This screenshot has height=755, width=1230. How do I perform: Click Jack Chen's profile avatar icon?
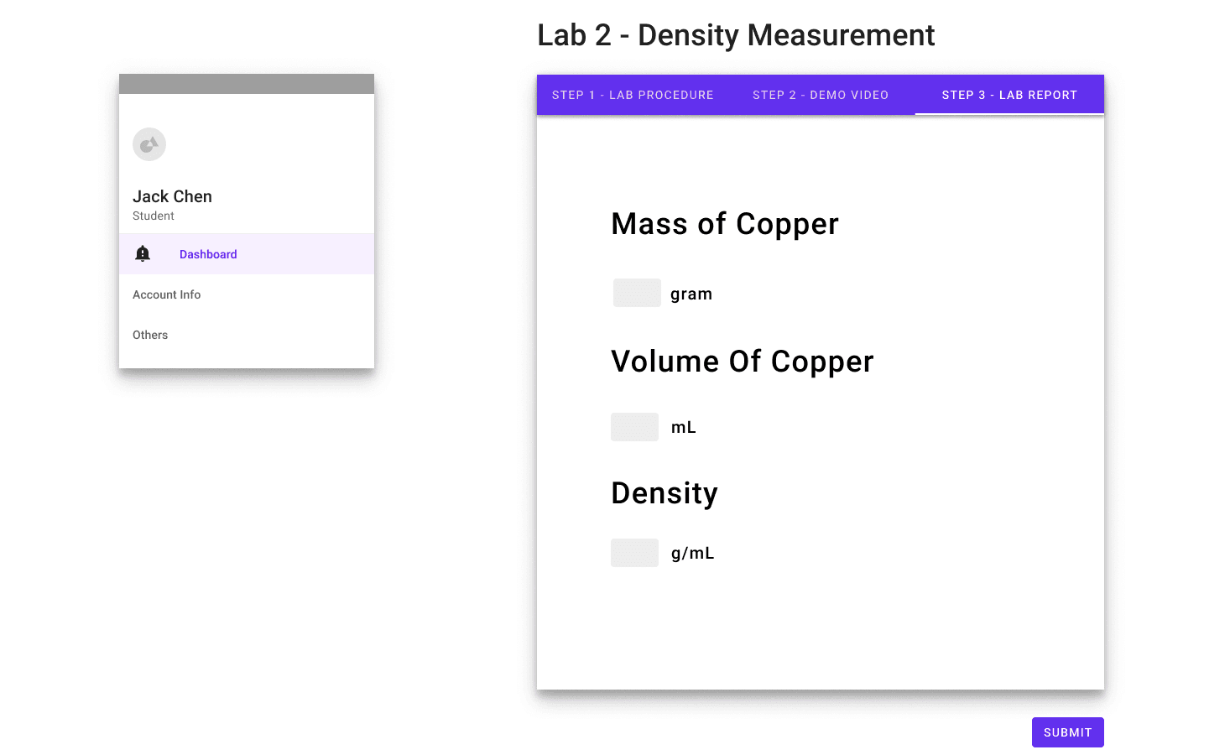(149, 144)
